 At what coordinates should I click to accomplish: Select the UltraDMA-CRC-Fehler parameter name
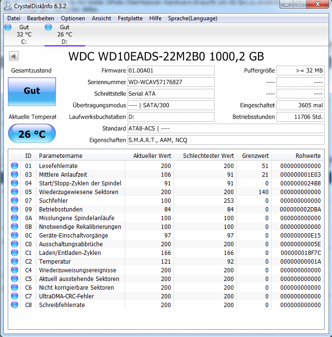(67, 296)
